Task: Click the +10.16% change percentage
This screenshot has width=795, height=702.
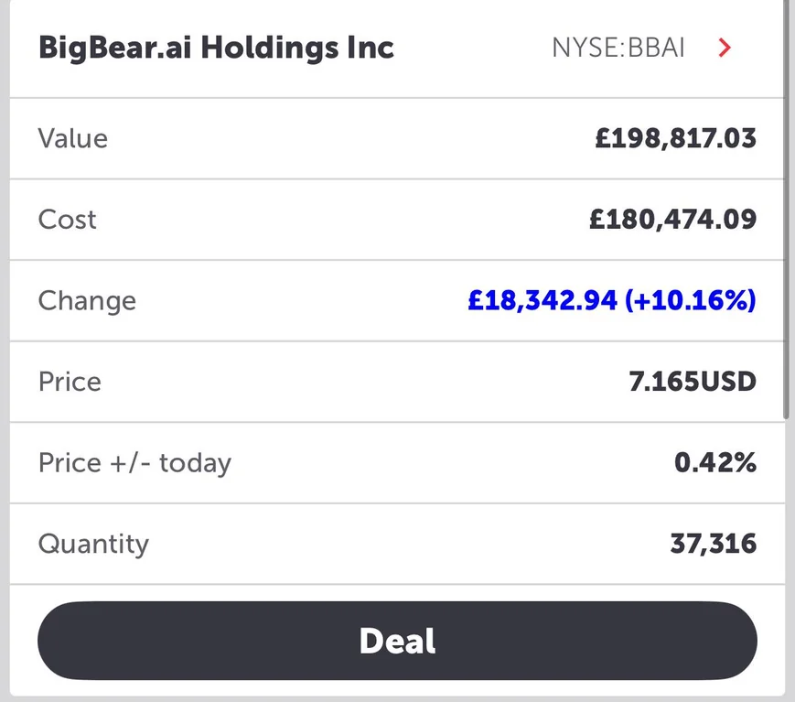Action: (x=691, y=301)
